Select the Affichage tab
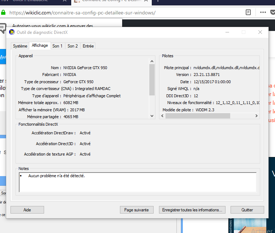Screen dimensions: 275x233 [x=40, y=46]
